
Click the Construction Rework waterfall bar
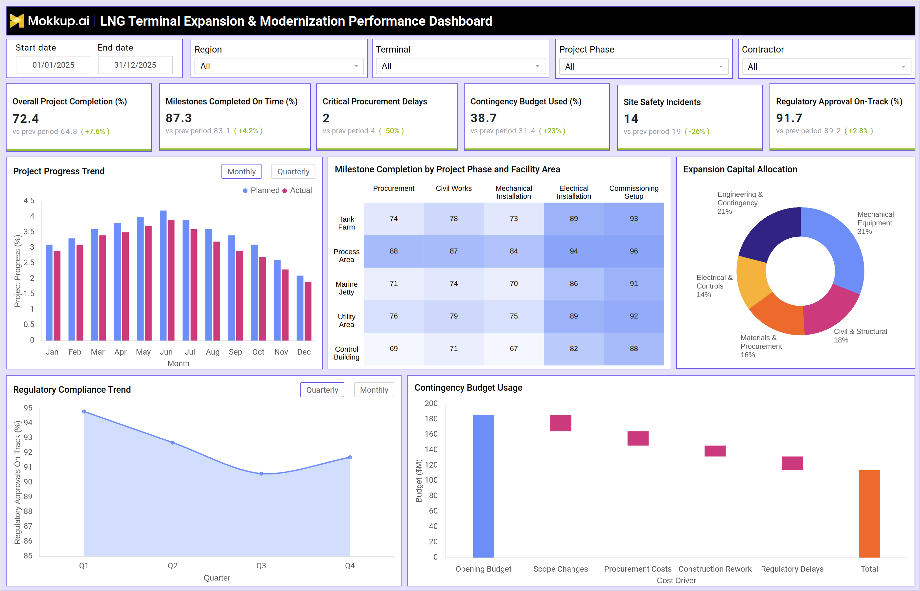715,451
